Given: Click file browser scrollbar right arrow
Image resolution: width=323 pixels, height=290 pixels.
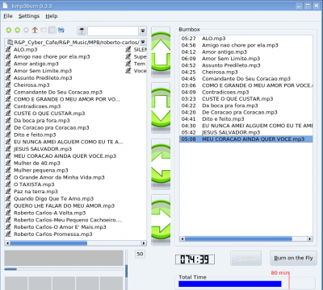Looking at the screenshot, I should 144,243.
